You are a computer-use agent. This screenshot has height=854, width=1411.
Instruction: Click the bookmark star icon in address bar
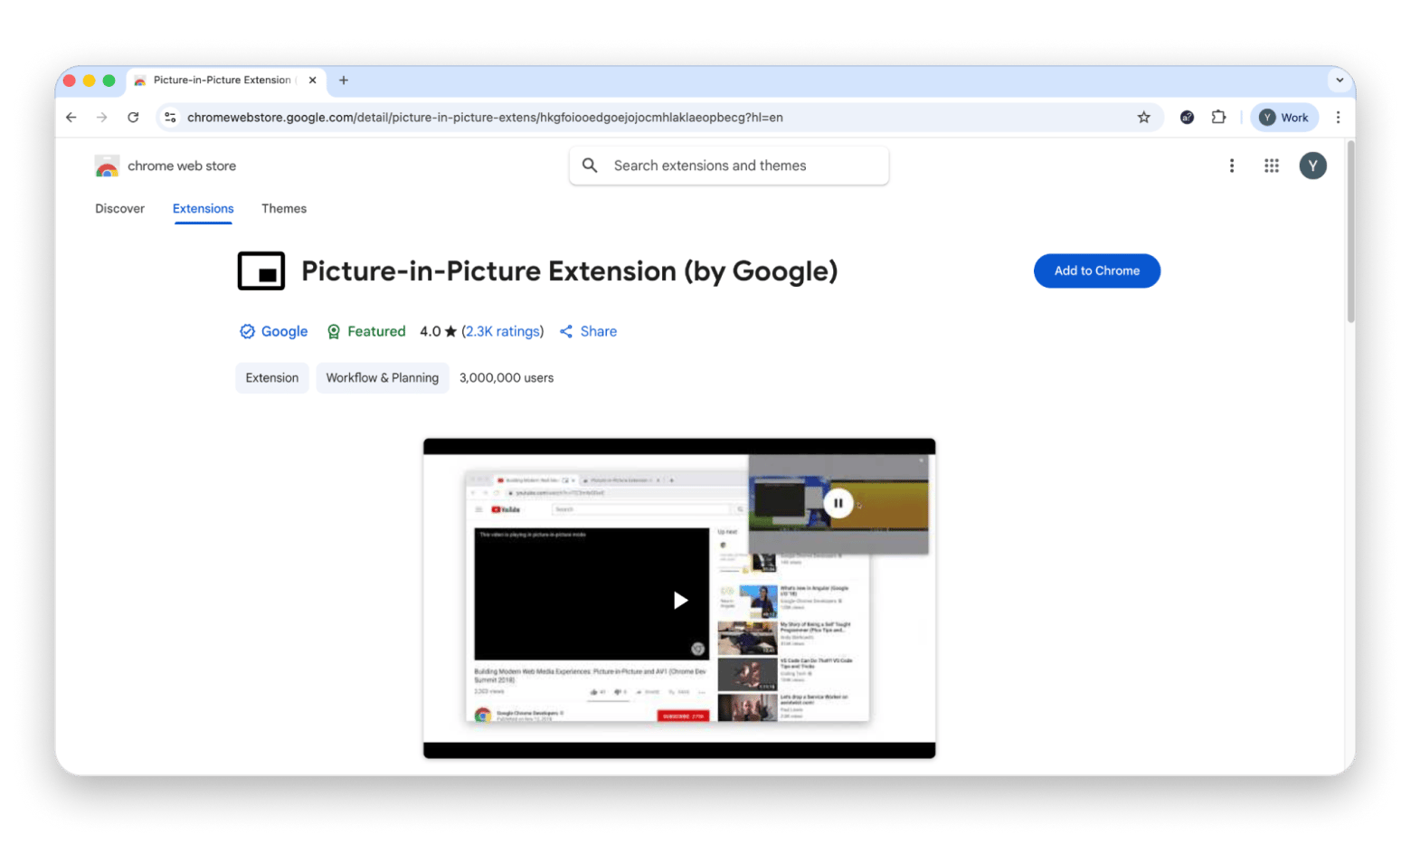[x=1143, y=118]
